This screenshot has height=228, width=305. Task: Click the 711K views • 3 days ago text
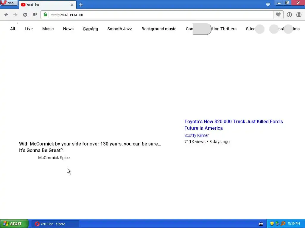207,142
